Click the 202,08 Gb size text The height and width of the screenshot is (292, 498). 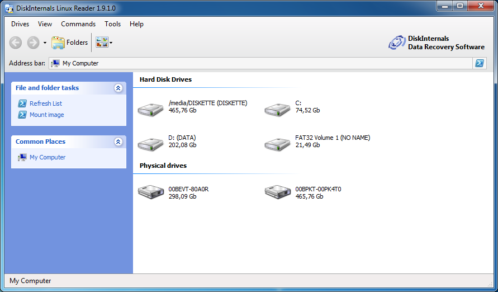click(x=182, y=145)
